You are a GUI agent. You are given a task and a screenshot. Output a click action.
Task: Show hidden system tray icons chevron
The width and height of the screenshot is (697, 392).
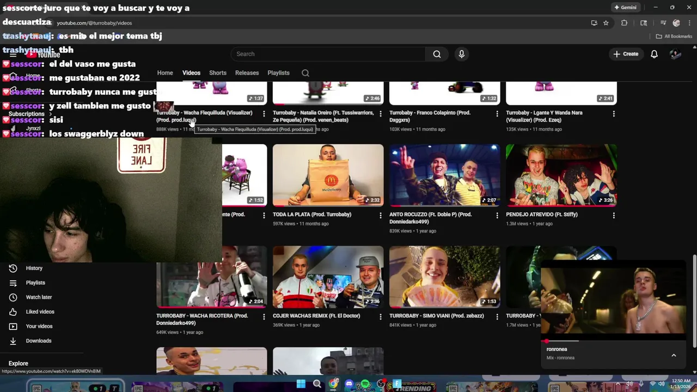coord(618,384)
